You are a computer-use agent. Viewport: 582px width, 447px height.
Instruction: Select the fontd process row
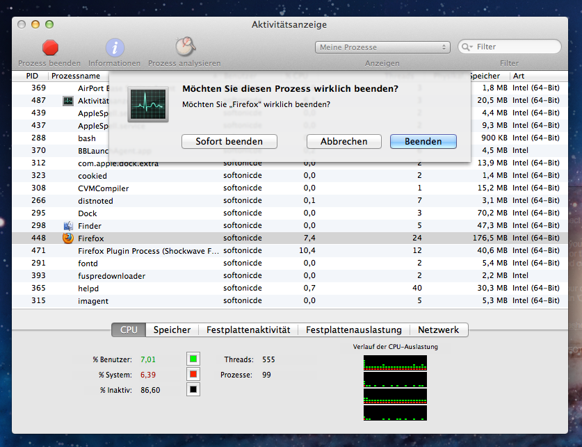[290, 263]
